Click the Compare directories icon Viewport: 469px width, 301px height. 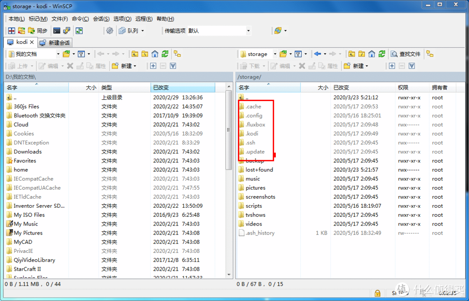coord(12,31)
